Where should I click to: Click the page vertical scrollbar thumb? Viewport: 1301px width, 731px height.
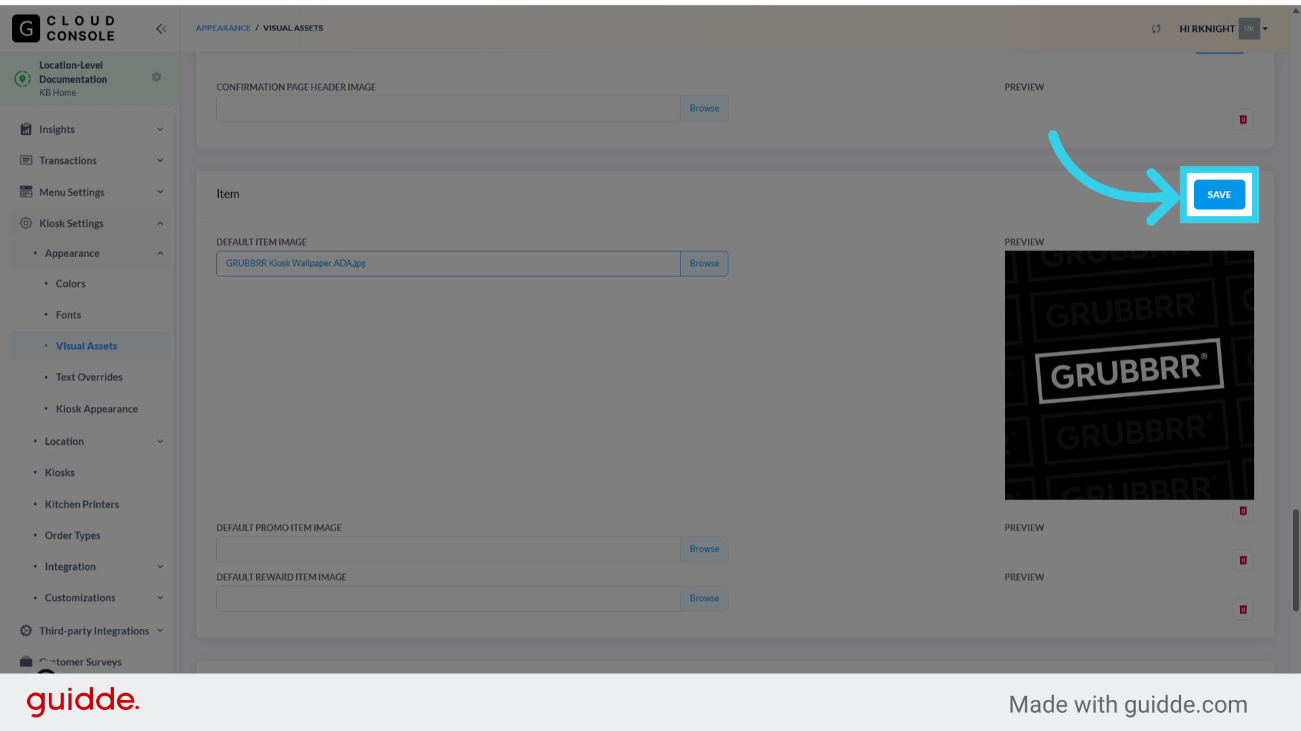pos(1296,560)
